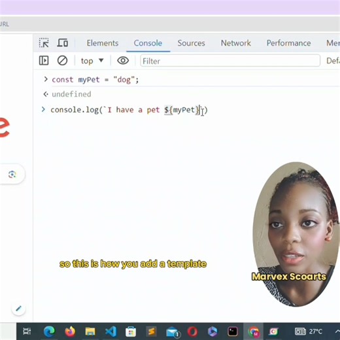Screen dimensions: 340x340
Task: Activate the inspect element selector icon
Action: tap(44, 42)
